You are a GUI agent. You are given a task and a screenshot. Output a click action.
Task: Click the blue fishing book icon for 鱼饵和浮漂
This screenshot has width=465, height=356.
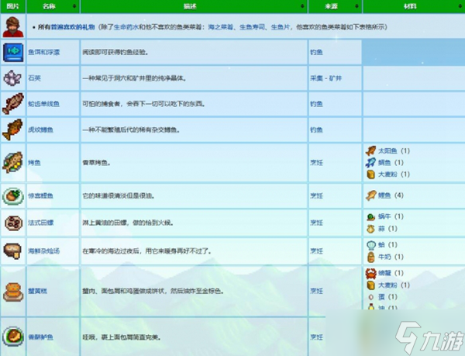point(13,52)
